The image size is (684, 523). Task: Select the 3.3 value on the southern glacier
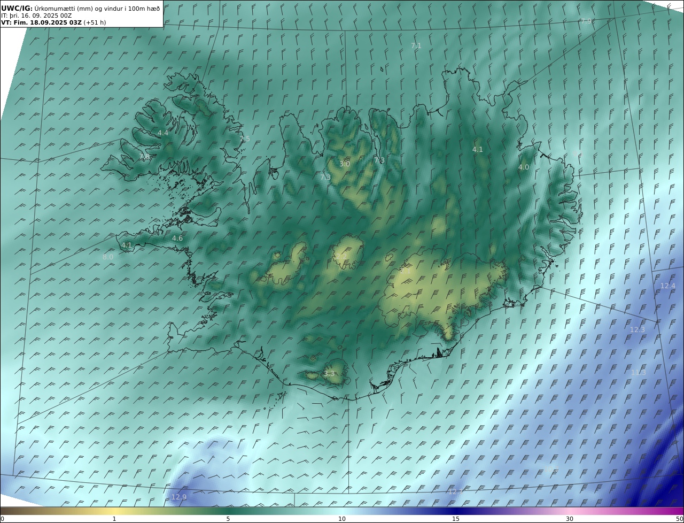[x=329, y=373]
